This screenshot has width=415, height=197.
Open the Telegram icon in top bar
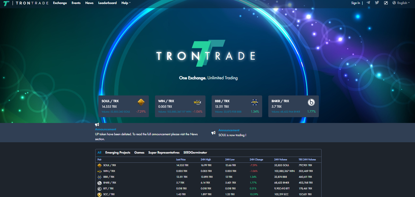(x=368, y=3)
